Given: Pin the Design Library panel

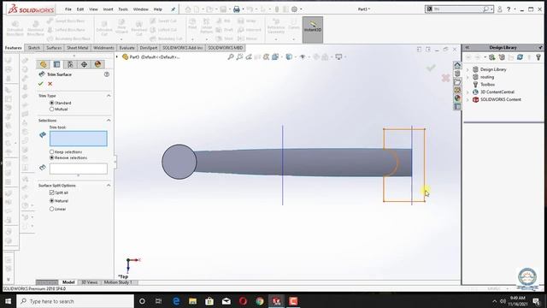Looking at the screenshot, I should click(540, 48).
